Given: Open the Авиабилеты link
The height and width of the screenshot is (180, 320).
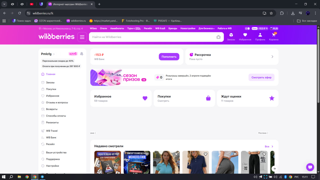Looking at the screenshot, I should 117,28.
